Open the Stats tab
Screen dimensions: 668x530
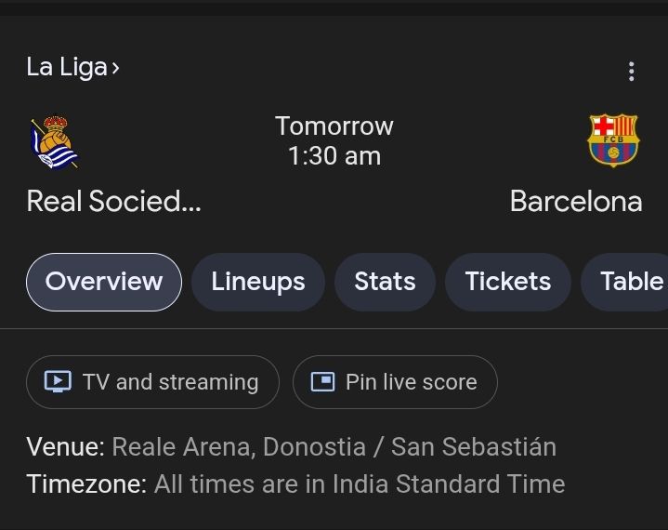point(385,282)
